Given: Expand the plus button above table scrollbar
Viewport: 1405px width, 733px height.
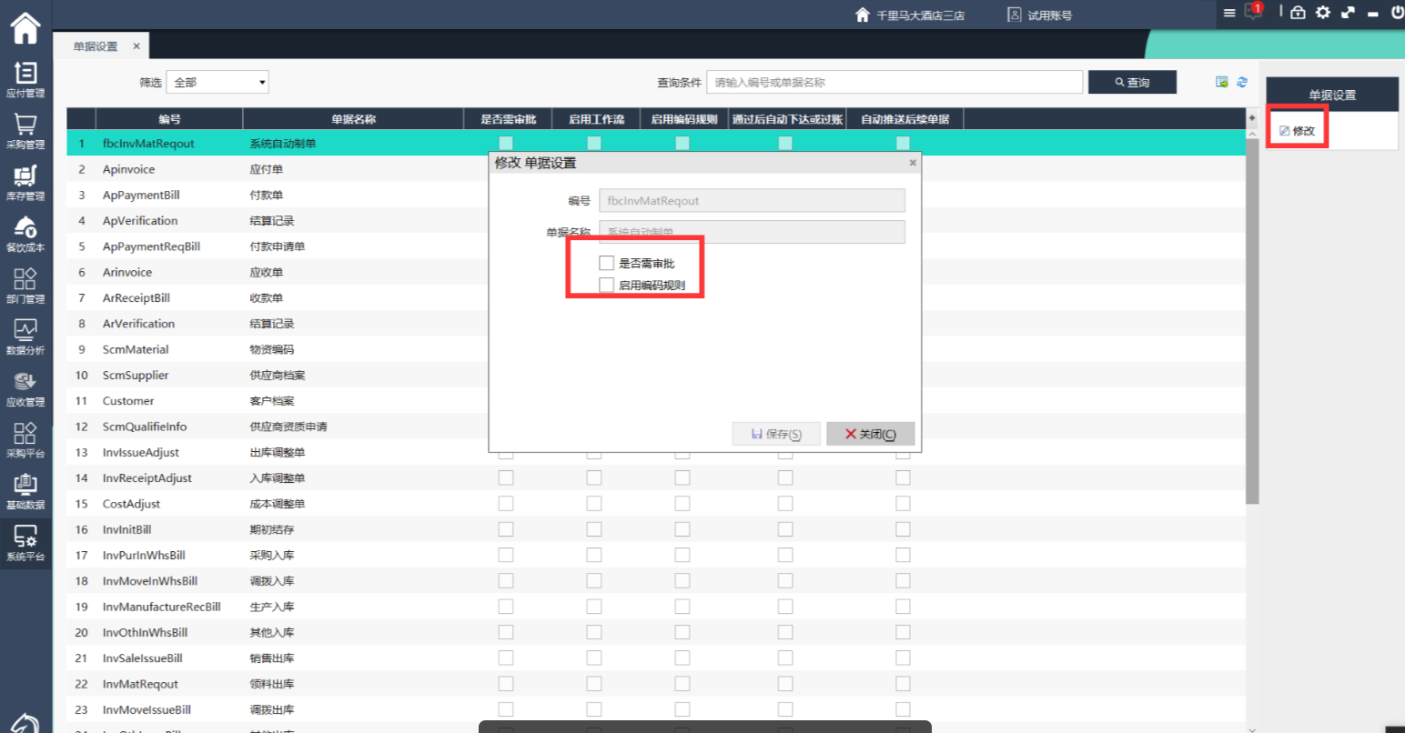Looking at the screenshot, I should [x=1252, y=119].
